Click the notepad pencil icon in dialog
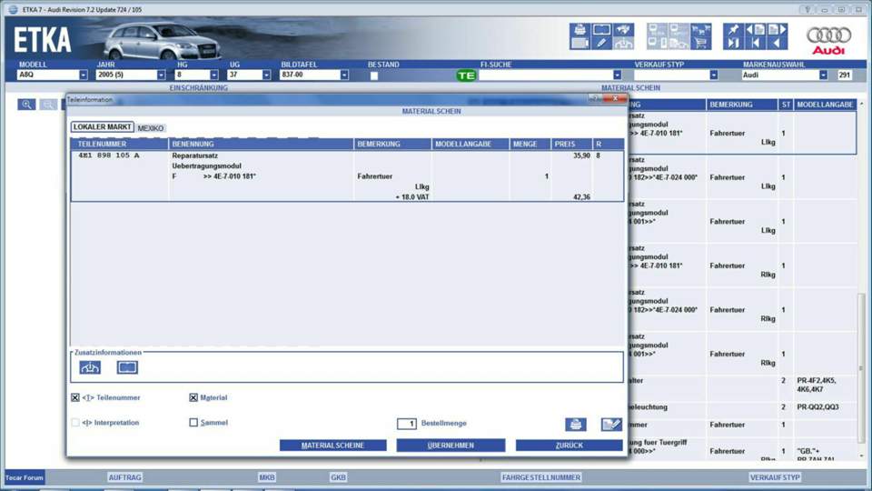 tap(611, 425)
